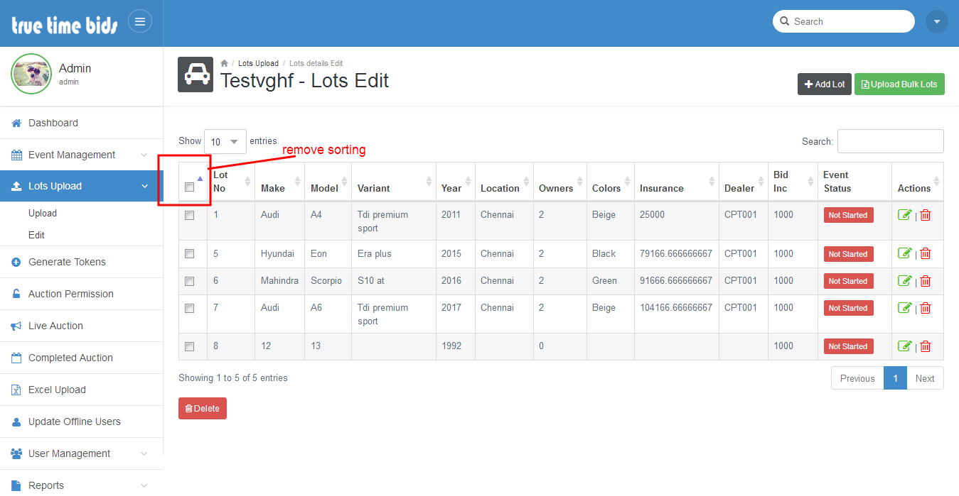Open the show entries dropdown
Image resolution: width=959 pixels, height=496 pixels.
coord(225,142)
